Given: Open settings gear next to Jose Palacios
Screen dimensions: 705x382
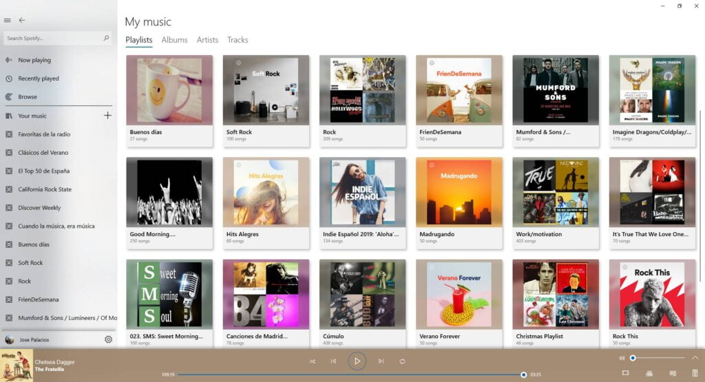Looking at the screenshot, I should click(x=108, y=339).
